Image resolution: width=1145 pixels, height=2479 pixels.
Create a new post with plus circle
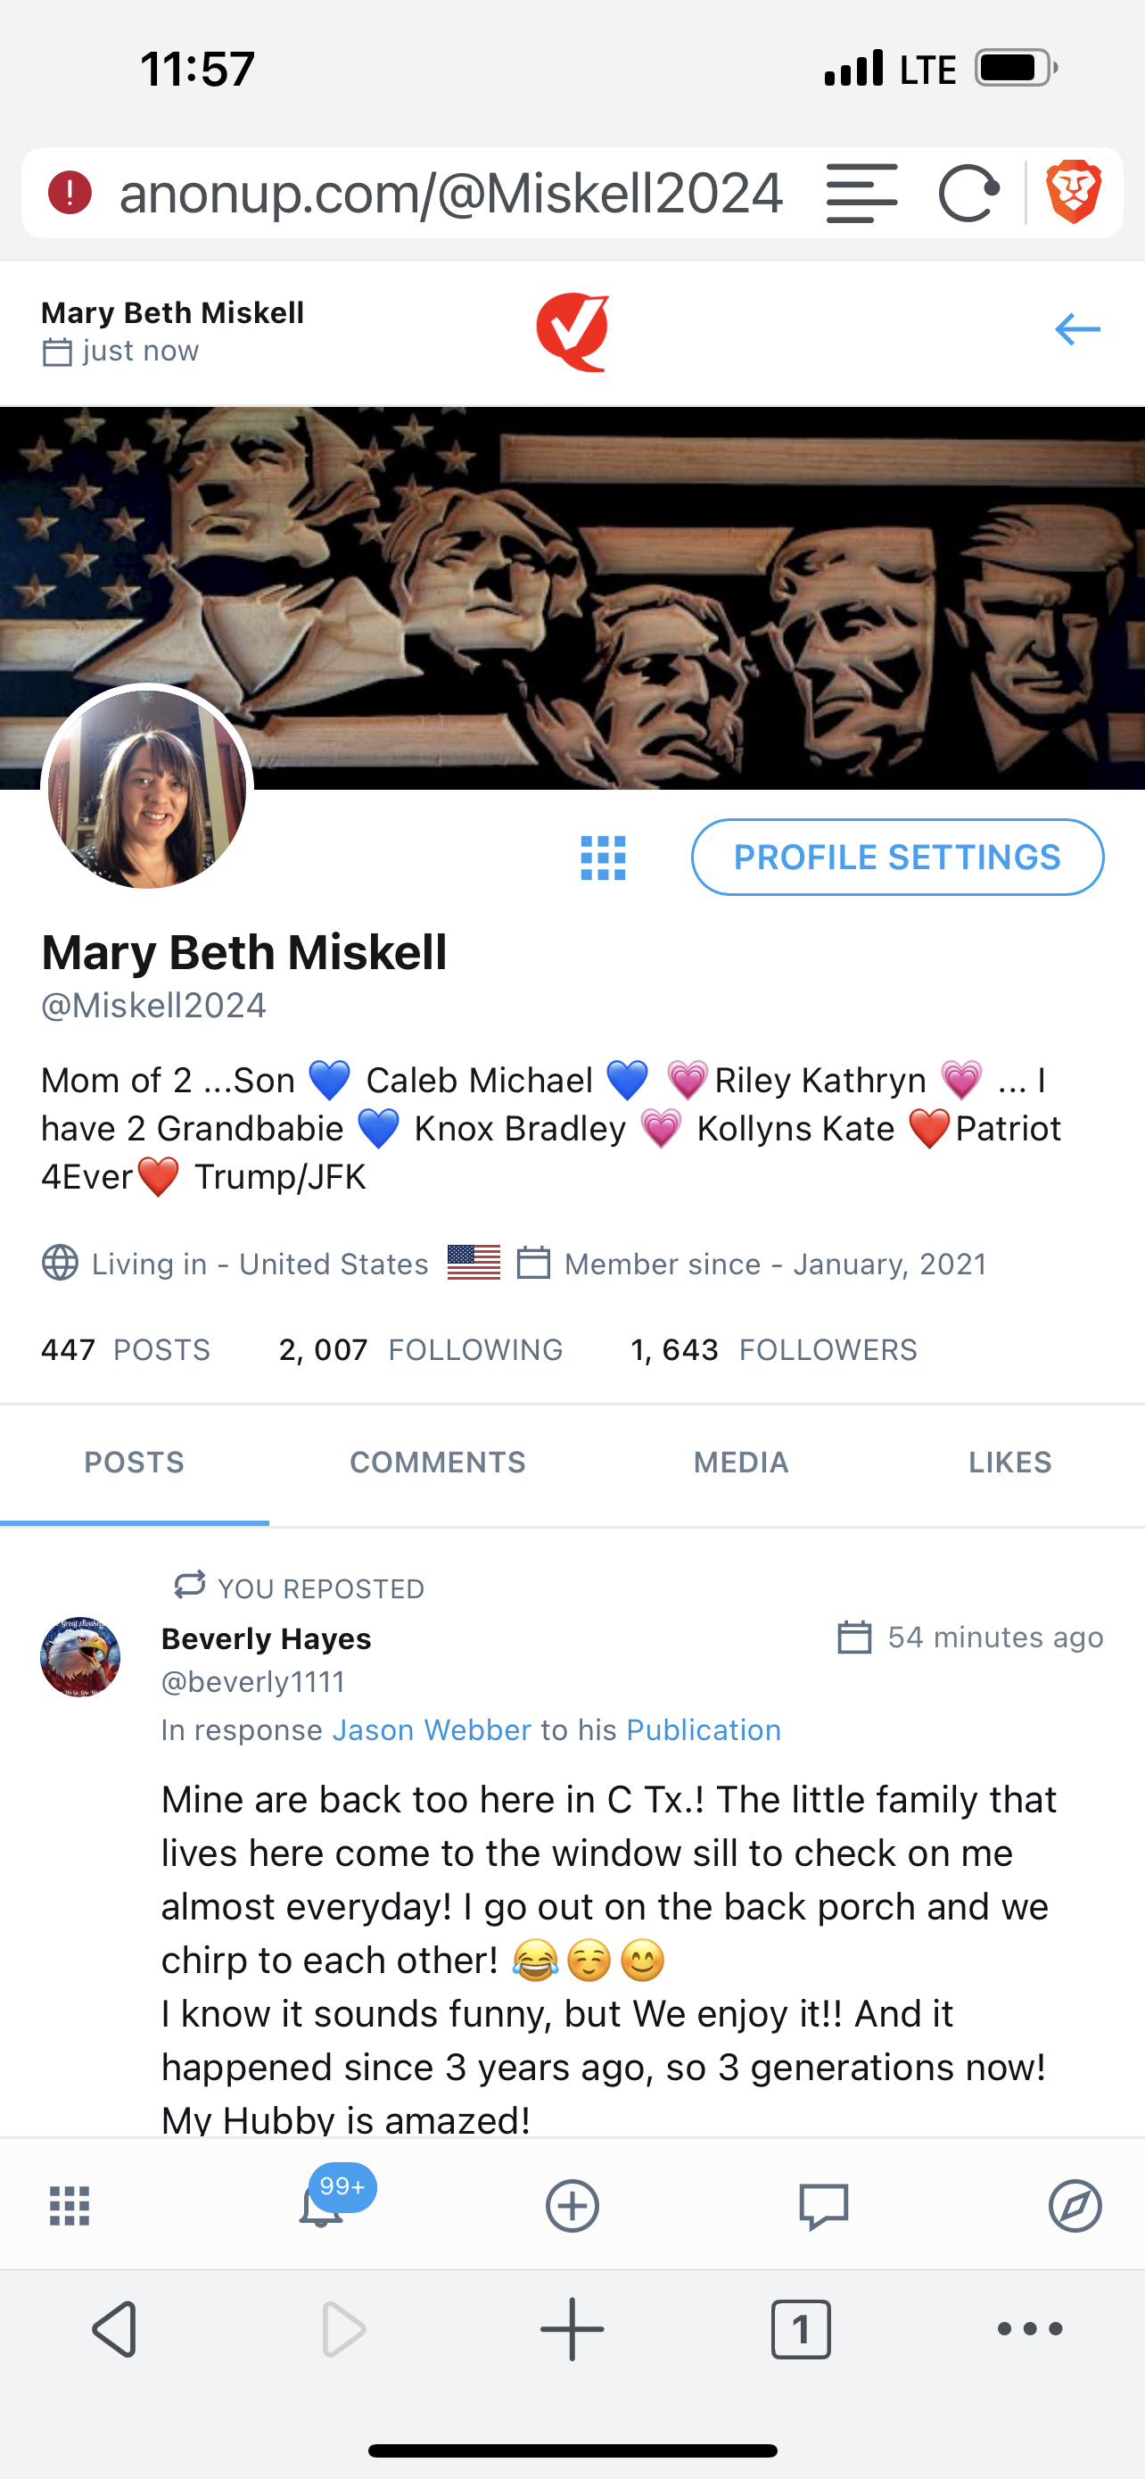click(x=572, y=2205)
